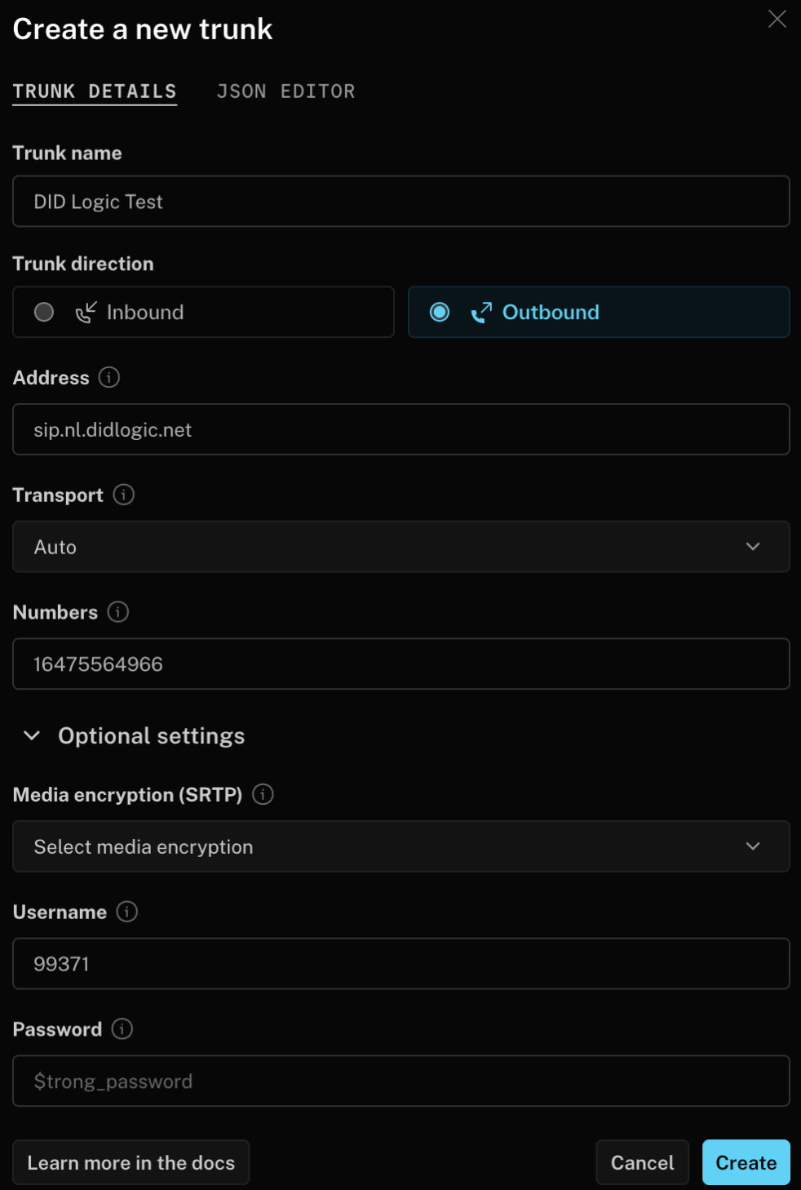Focus the Password input field
801x1190 pixels.
(400, 1081)
